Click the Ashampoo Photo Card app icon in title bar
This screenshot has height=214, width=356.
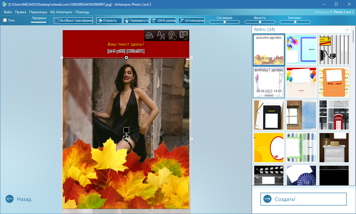click(x=4, y=4)
